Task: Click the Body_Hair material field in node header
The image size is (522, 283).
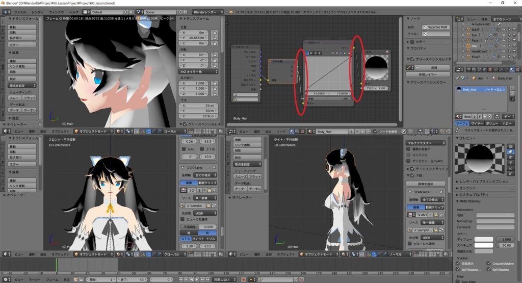Action: 331,132
